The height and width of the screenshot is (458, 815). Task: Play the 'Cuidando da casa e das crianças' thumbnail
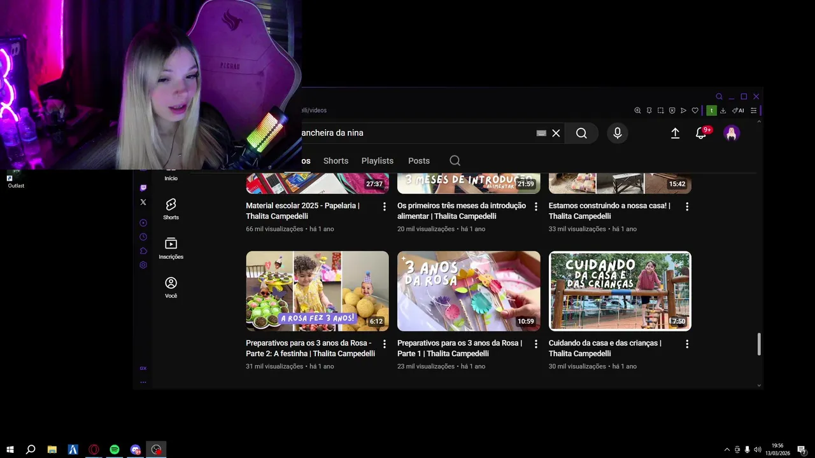point(620,291)
